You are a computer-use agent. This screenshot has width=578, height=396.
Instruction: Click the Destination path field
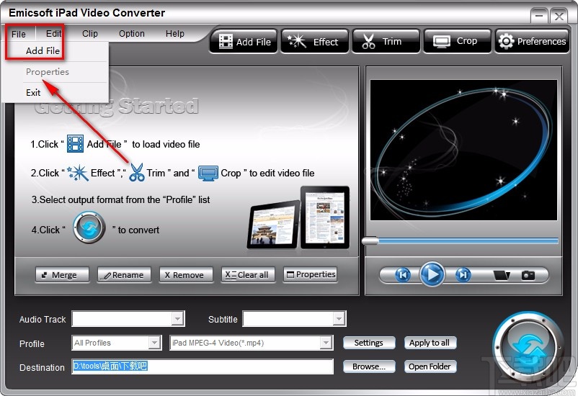(x=203, y=366)
